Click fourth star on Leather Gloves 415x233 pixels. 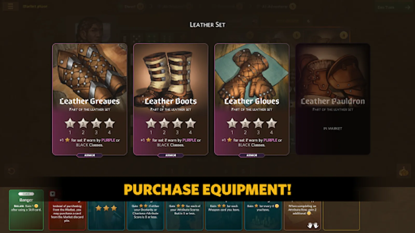coord(271,123)
